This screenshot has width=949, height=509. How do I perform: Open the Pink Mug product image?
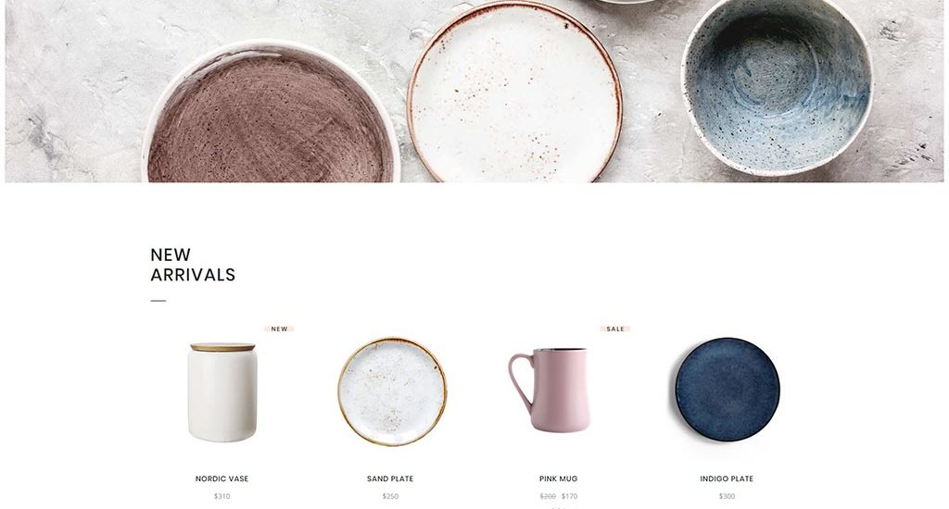pyautogui.click(x=550, y=390)
